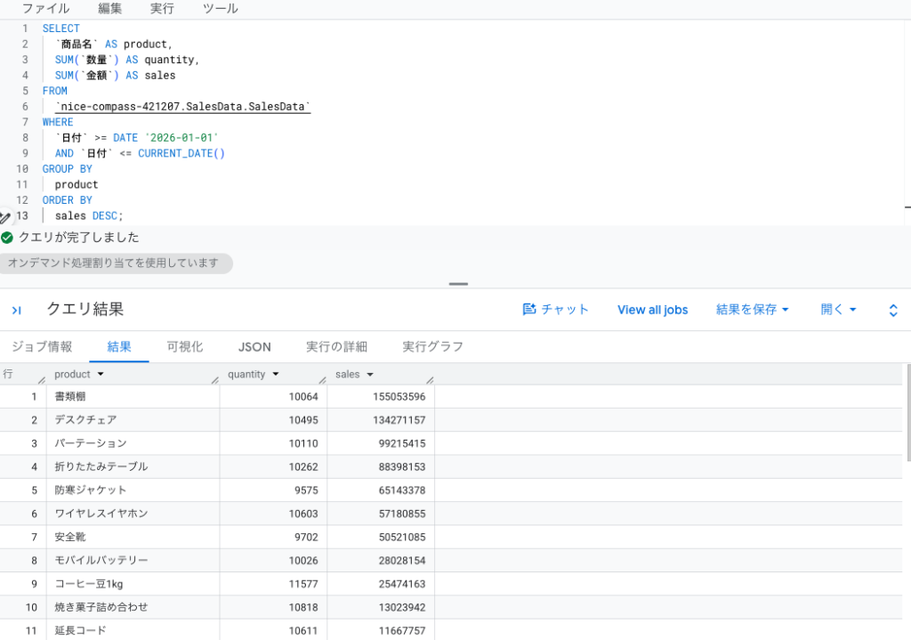Viewport: 911px width, 640px height.
Task: Toggle results panel expand/collapse arrows
Action: [893, 311]
